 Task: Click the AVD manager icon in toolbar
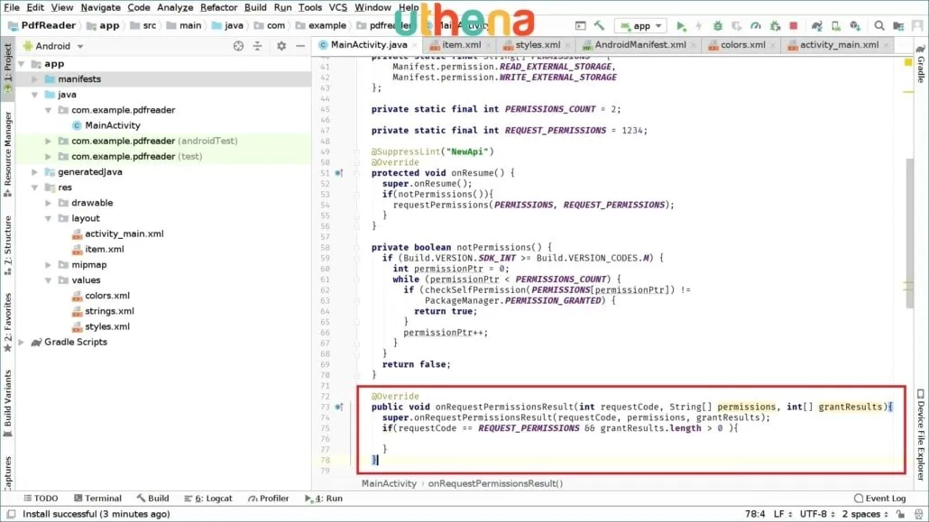836,26
